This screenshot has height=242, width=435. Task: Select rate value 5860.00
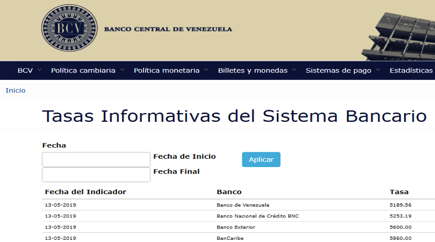400,238
